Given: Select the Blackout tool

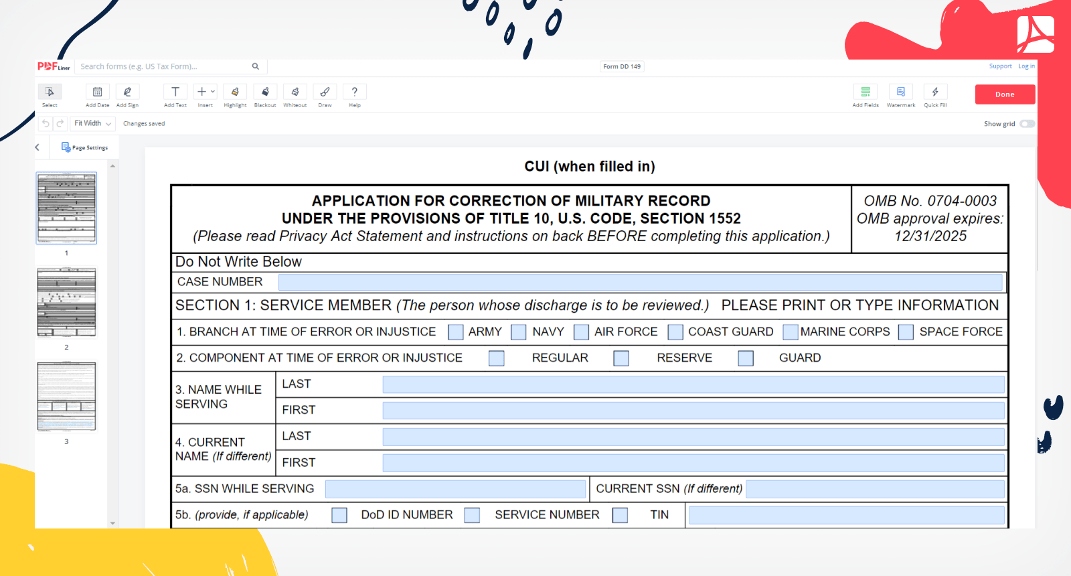Looking at the screenshot, I should click(265, 92).
